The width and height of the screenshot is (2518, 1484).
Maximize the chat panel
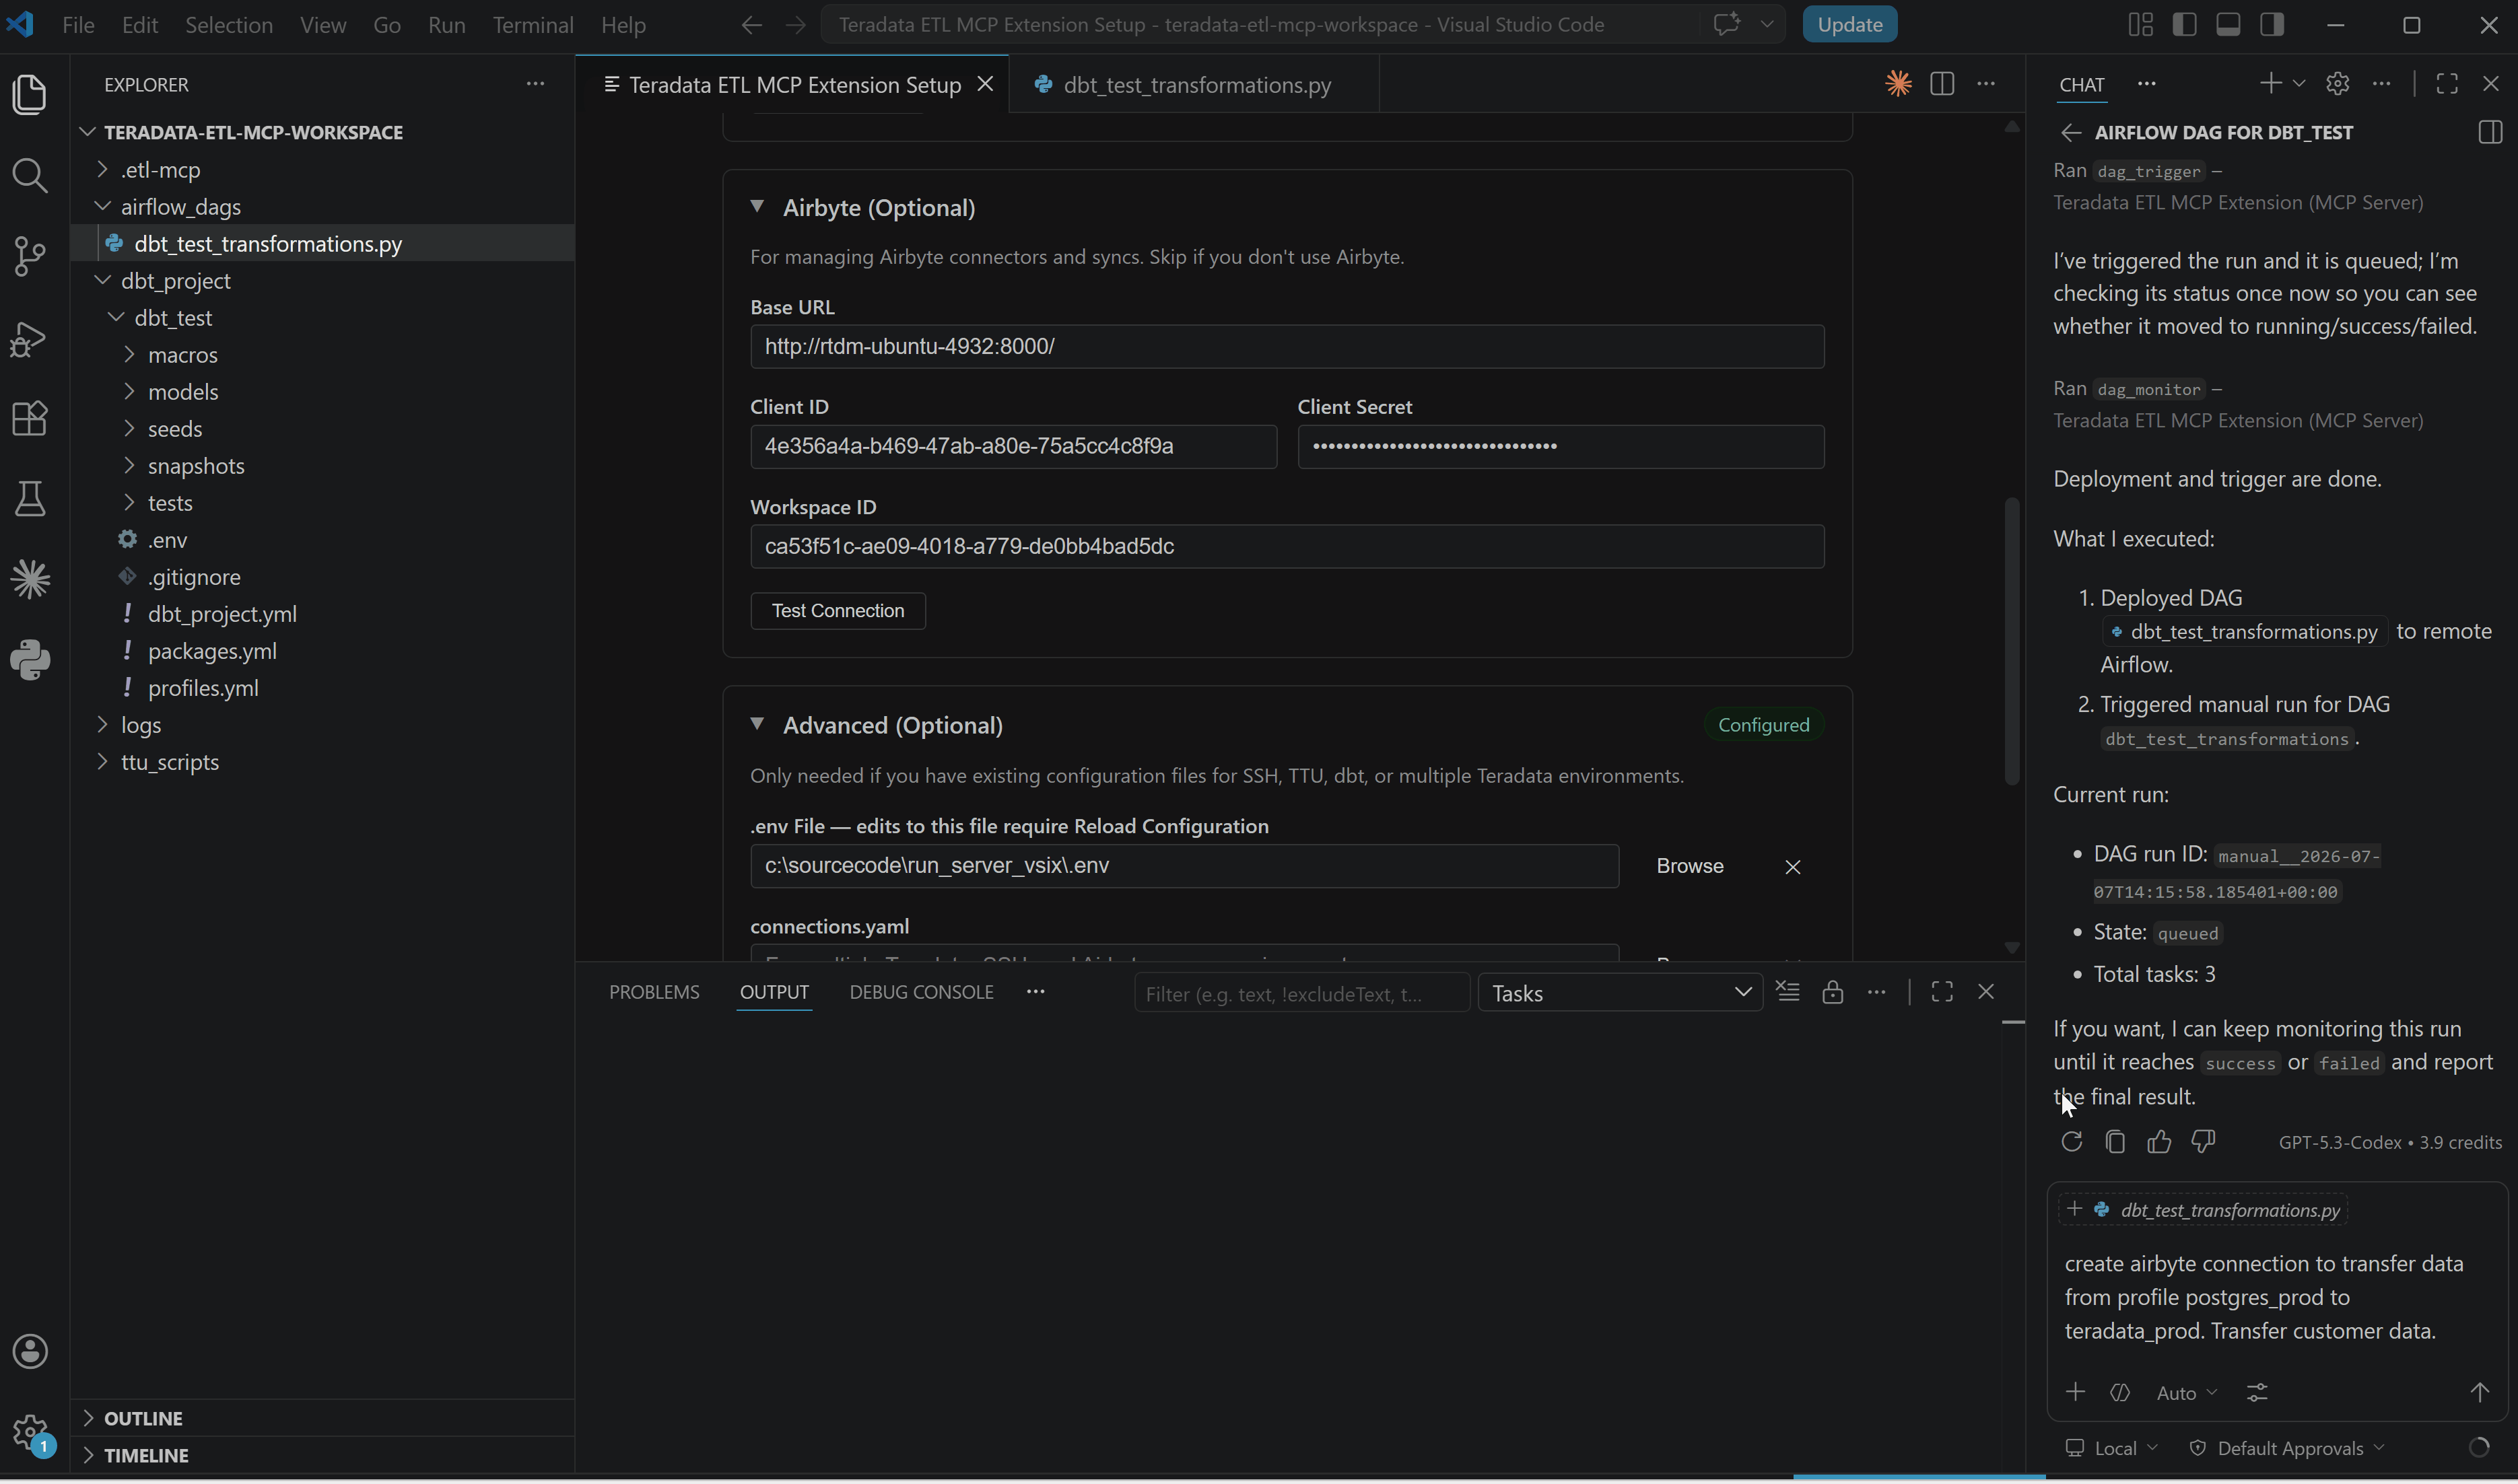point(2447,84)
